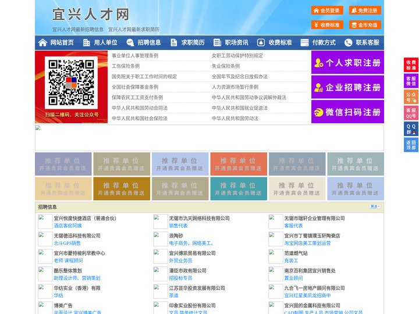Click the document icon beside 求职简历
The height and width of the screenshot is (314, 419).
(173, 42)
